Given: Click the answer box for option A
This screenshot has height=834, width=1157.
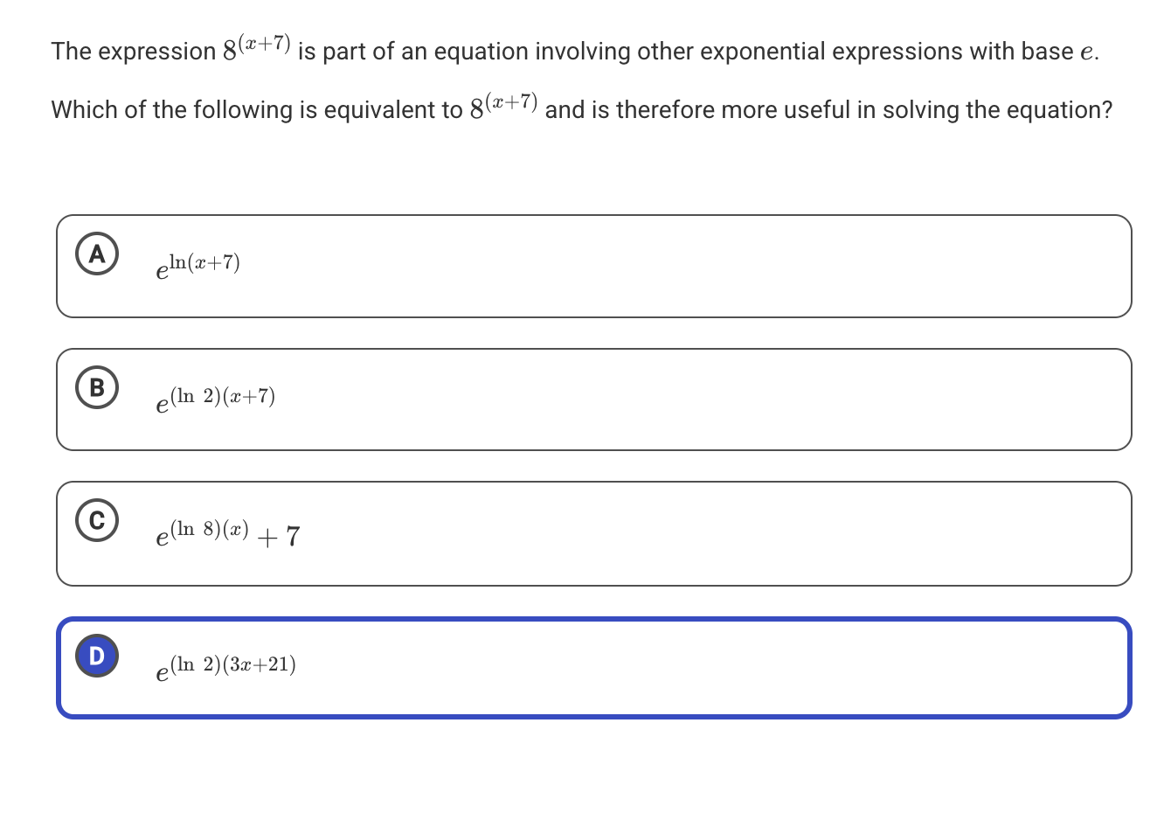Looking at the screenshot, I should (x=592, y=265).
